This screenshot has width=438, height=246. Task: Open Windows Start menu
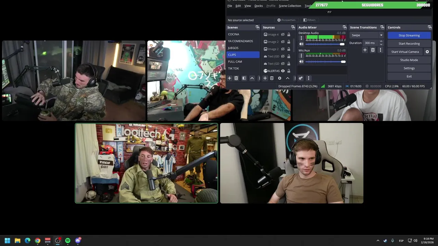[x=7, y=241]
